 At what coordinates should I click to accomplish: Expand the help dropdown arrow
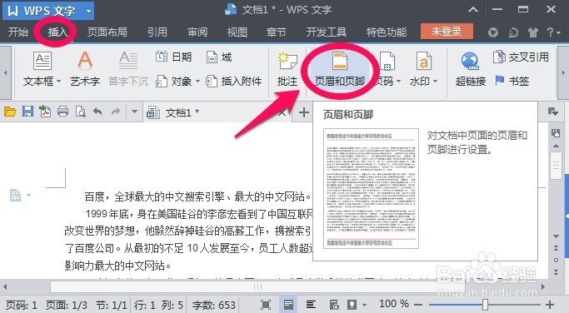pyautogui.click(x=557, y=33)
